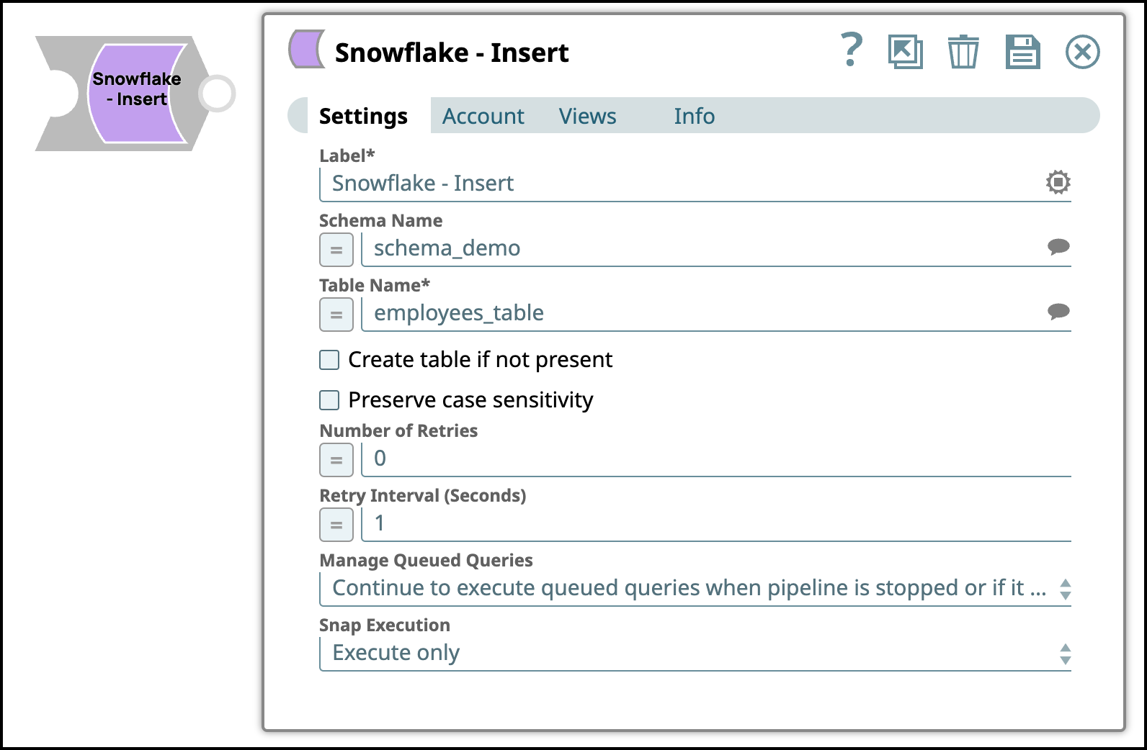The width and height of the screenshot is (1147, 750).
Task: Switch to the Account tab
Action: pos(483,116)
